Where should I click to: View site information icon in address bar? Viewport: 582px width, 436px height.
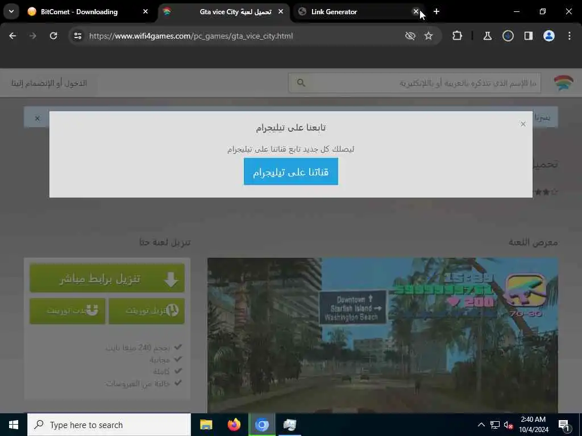(x=77, y=36)
